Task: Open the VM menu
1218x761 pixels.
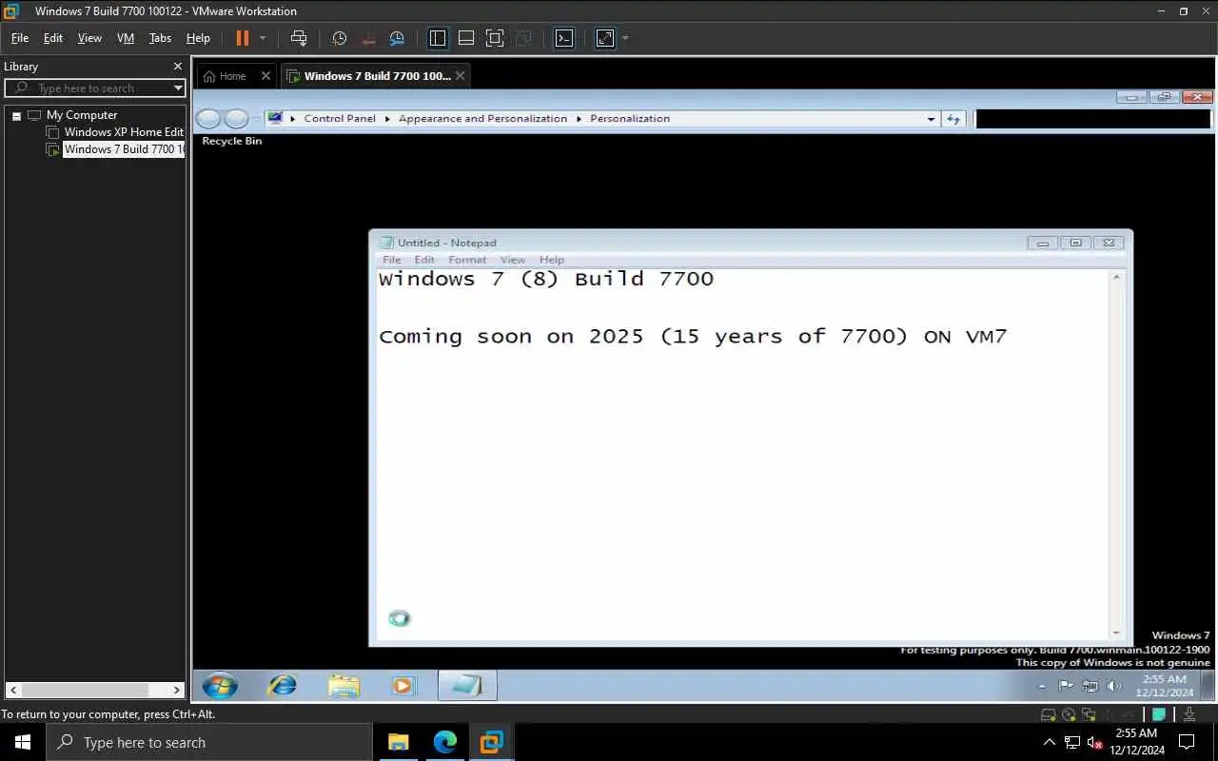Action: pos(126,38)
